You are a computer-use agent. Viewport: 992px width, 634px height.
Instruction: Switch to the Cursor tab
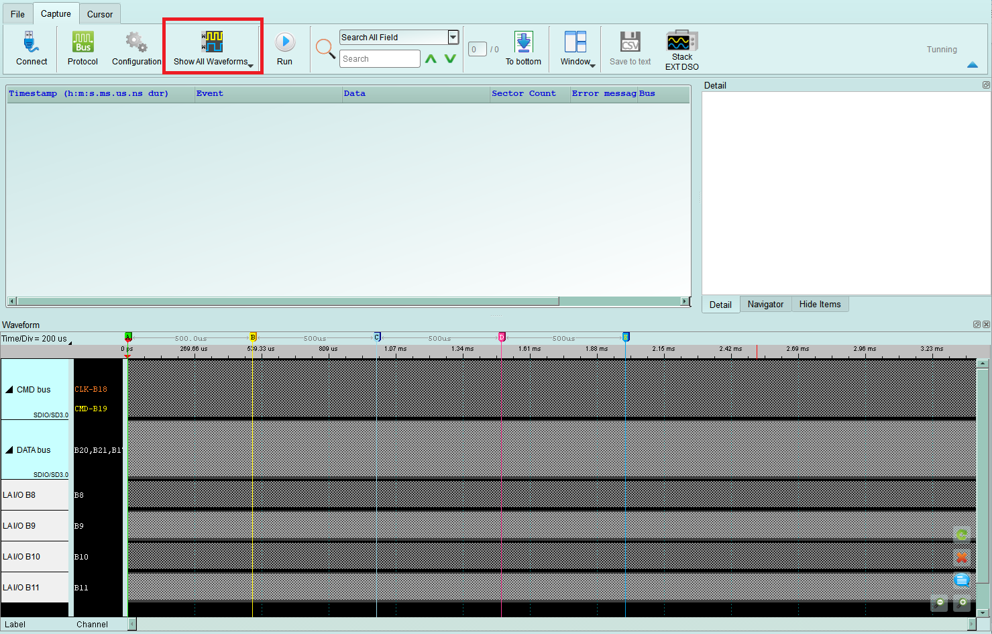100,14
